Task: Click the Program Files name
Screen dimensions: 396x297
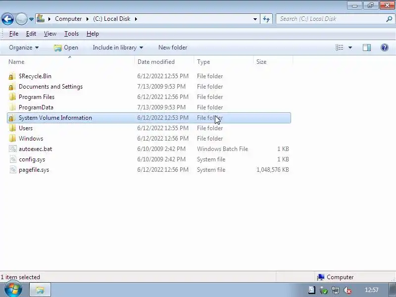Action: click(x=37, y=97)
